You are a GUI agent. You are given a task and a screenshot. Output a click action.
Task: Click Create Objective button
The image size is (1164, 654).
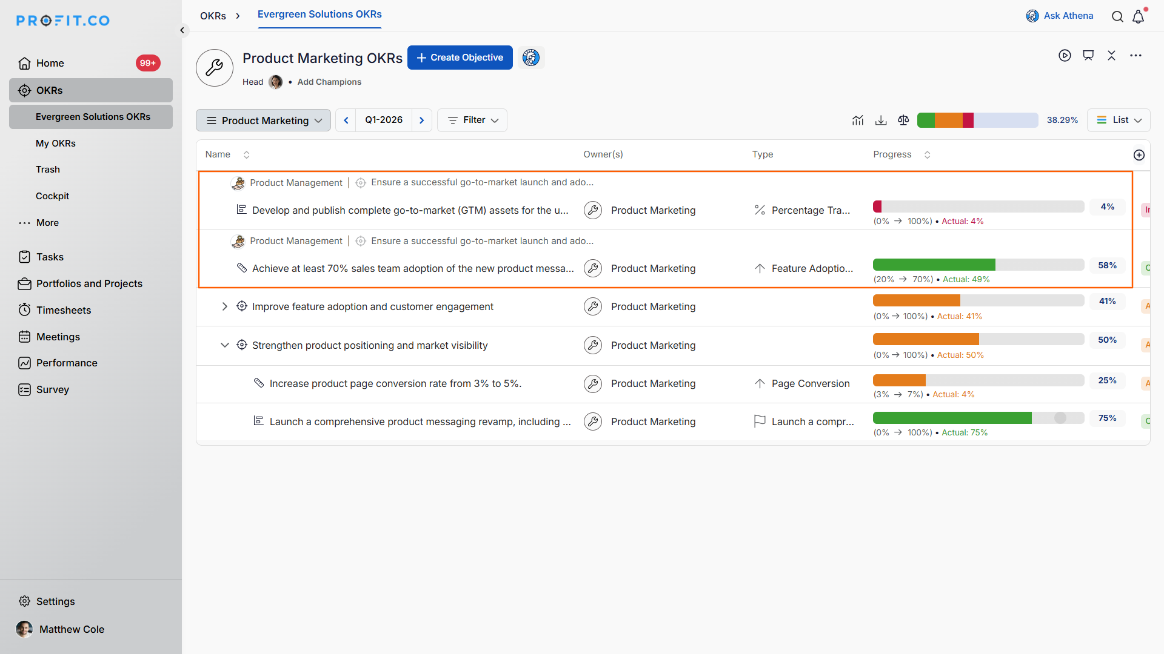[x=460, y=58]
